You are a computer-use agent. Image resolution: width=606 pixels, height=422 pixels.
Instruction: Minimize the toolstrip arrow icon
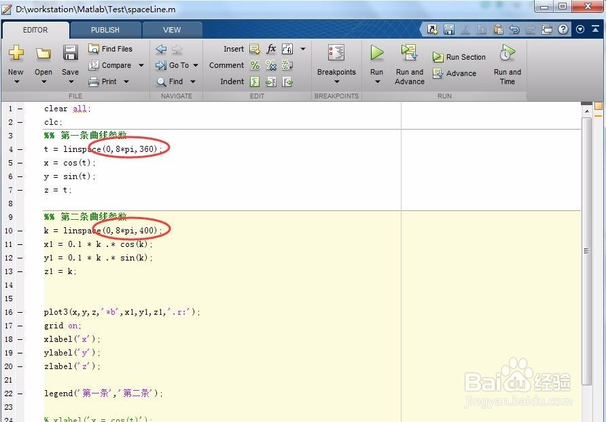(x=596, y=29)
